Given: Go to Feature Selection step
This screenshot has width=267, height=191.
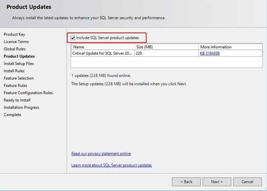Looking at the screenshot, I should coord(19,78).
